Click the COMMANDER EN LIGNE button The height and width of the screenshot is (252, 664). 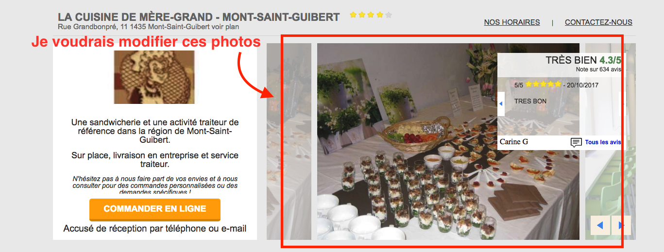(x=154, y=209)
